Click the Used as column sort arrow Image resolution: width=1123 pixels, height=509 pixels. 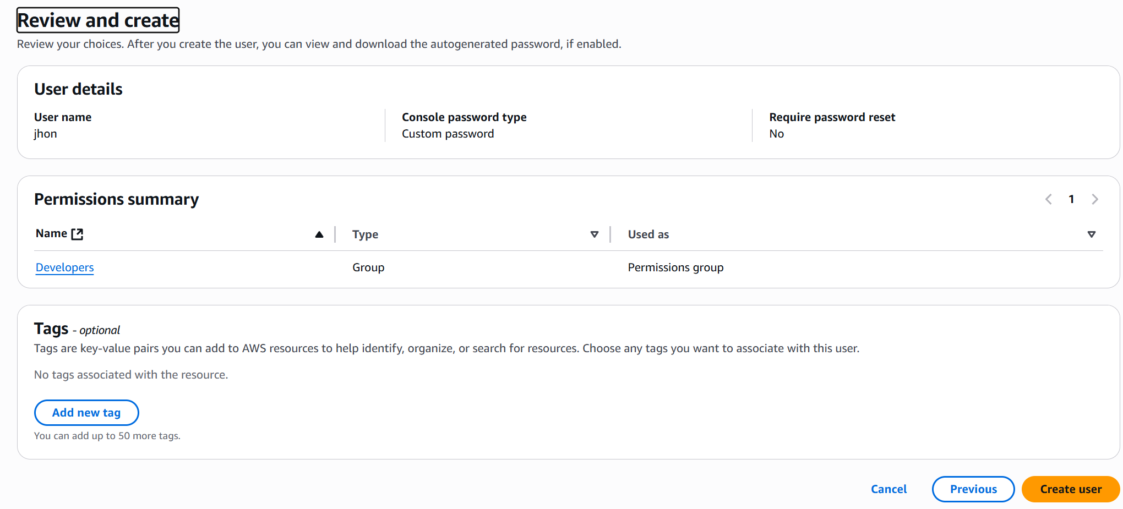(1091, 234)
